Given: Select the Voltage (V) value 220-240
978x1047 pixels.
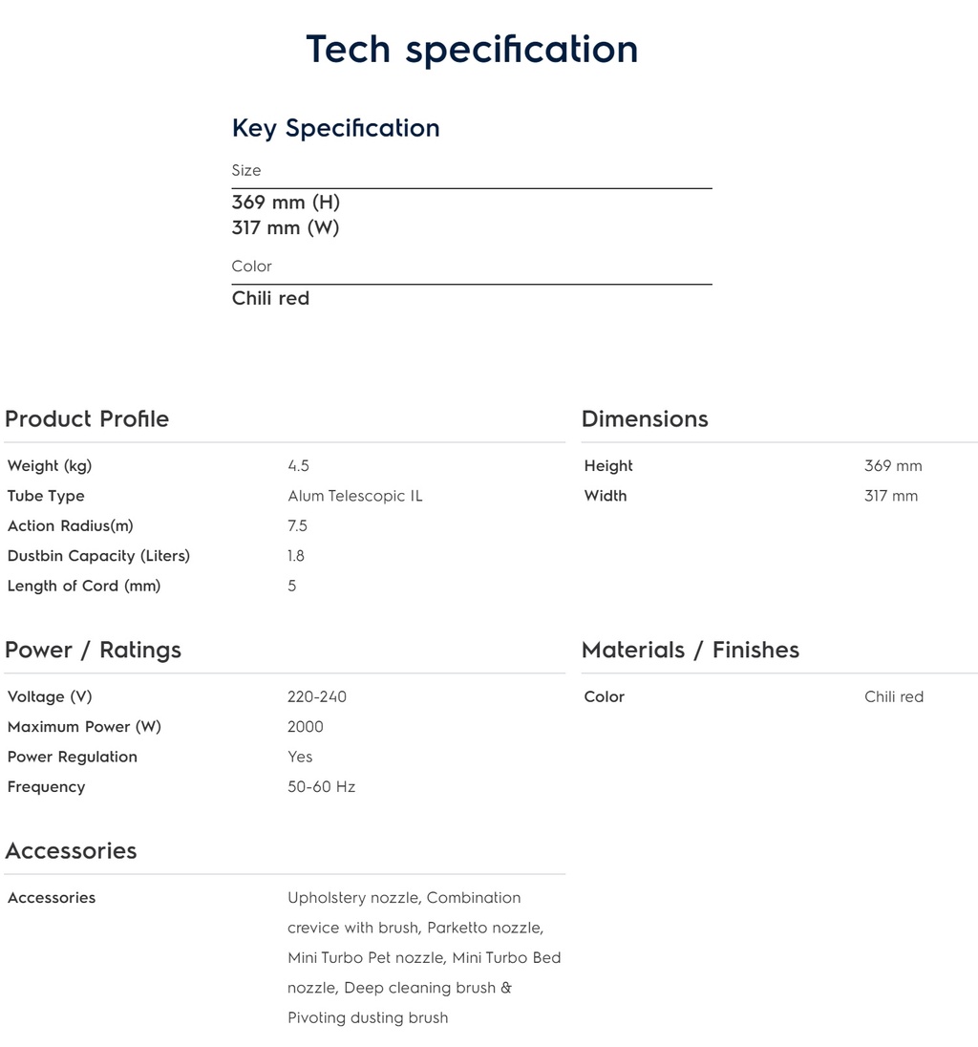Looking at the screenshot, I should (317, 696).
